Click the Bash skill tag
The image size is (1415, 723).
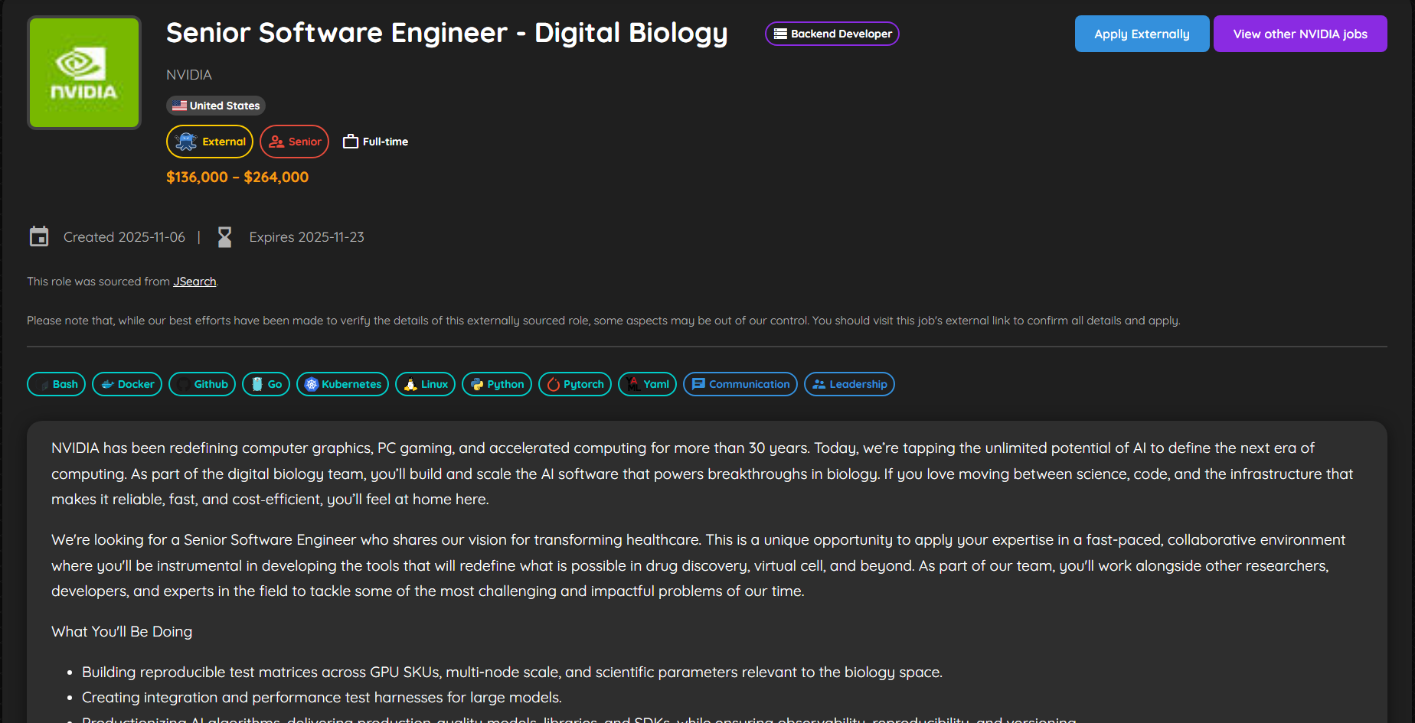click(x=56, y=384)
